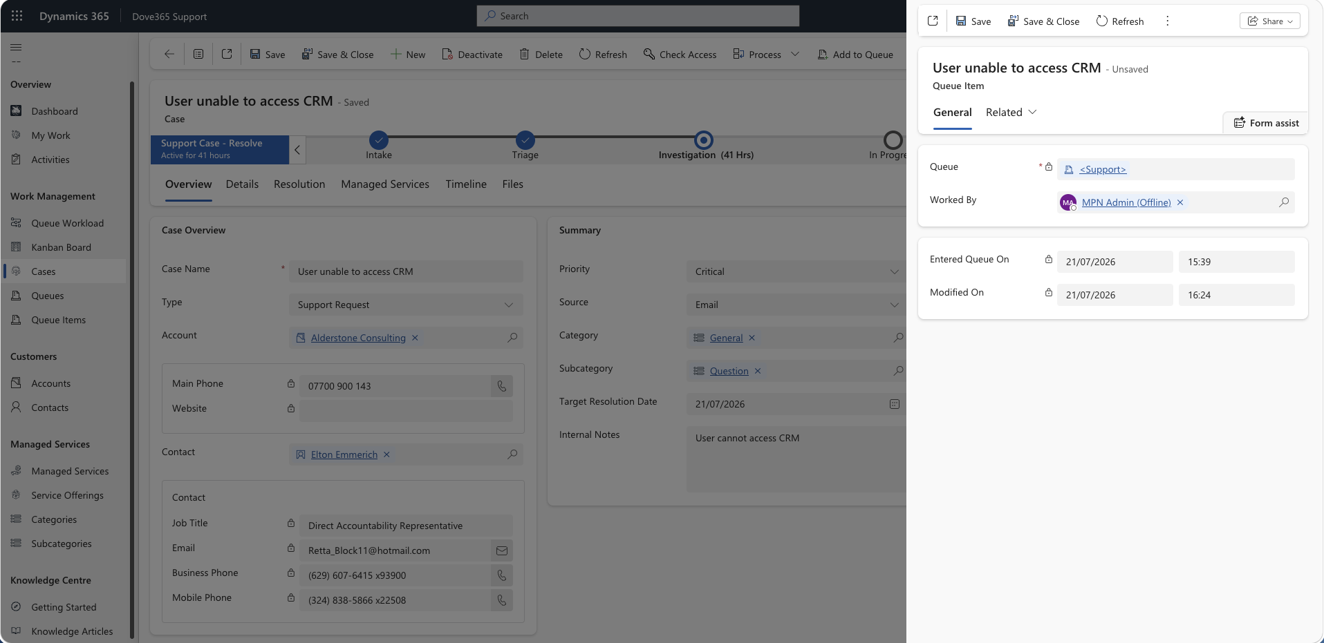This screenshot has height=643, width=1324.
Task: Collapse the left navigation hamburger menu
Action: [x=16, y=48]
